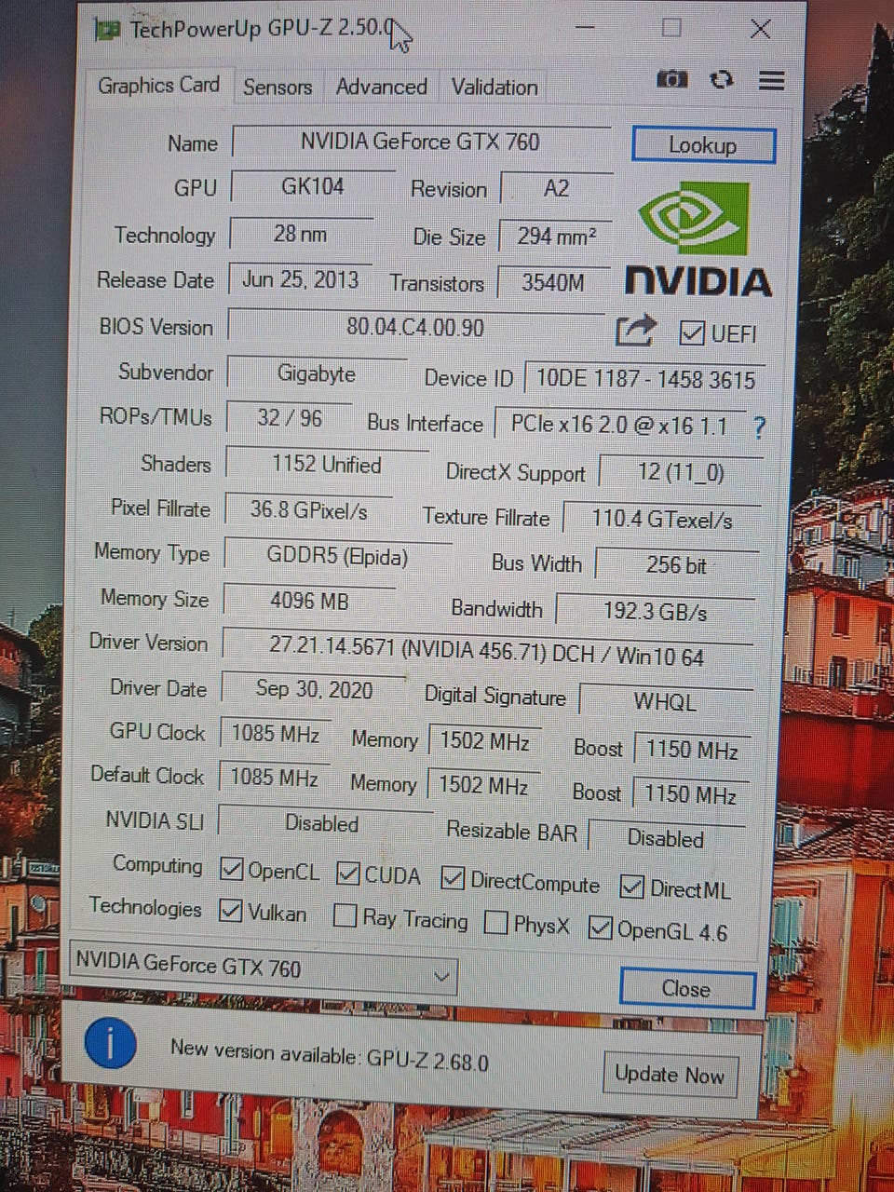The height and width of the screenshot is (1192, 894).
Task: Click the GPU field GK104
Action: pos(313,186)
